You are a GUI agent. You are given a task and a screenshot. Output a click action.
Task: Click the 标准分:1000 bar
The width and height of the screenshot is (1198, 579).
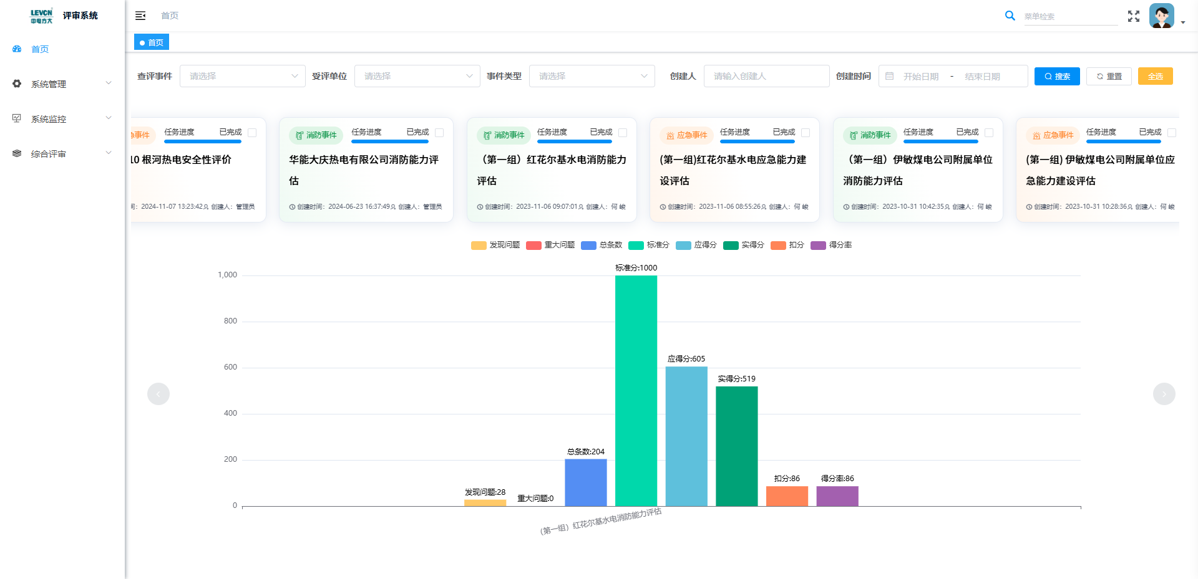[x=636, y=391]
